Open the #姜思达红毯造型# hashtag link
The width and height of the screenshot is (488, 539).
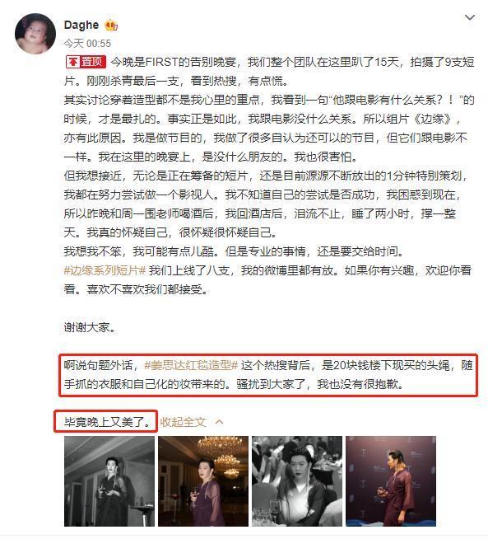click(191, 365)
